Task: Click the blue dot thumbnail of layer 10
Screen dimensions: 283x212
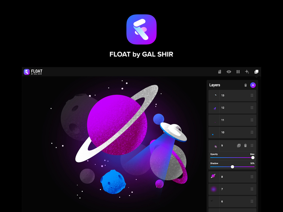Action: 213,134
